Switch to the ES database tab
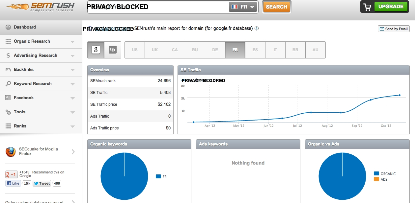Viewport: 415px width, 203px height. click(x=255, y=50)
